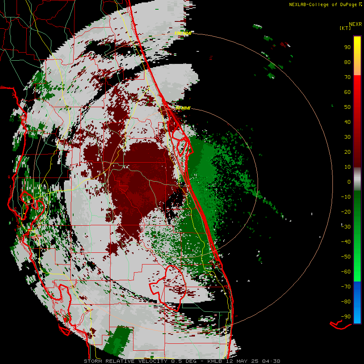Screen dimensions: 364x364
Task: Click the NEXR label above the color scale
Action: click(x=355, y=24)
